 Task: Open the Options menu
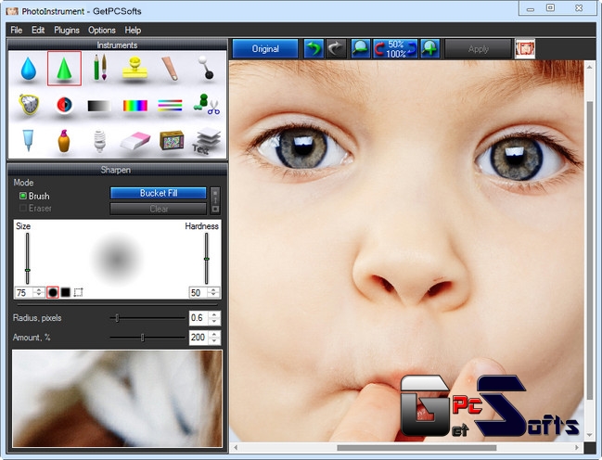click(x=102, y=30)
